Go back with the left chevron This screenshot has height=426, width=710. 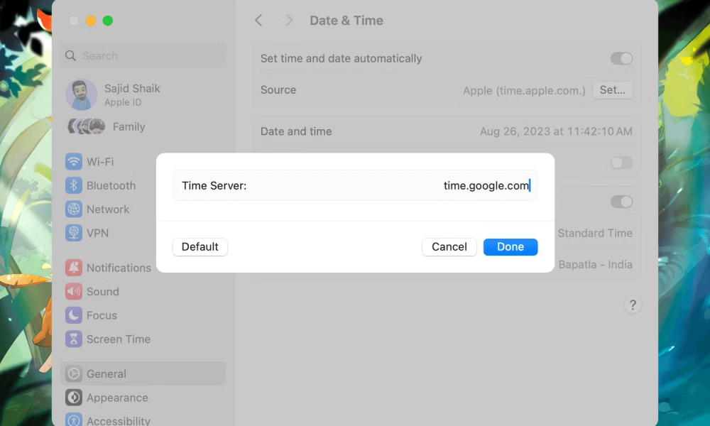click(258, 21)
